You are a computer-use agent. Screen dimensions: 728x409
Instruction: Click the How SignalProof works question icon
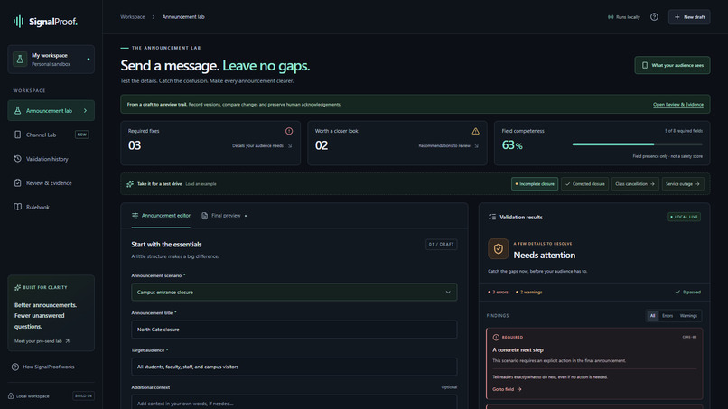pyautogui.click(x=15, y=367)
